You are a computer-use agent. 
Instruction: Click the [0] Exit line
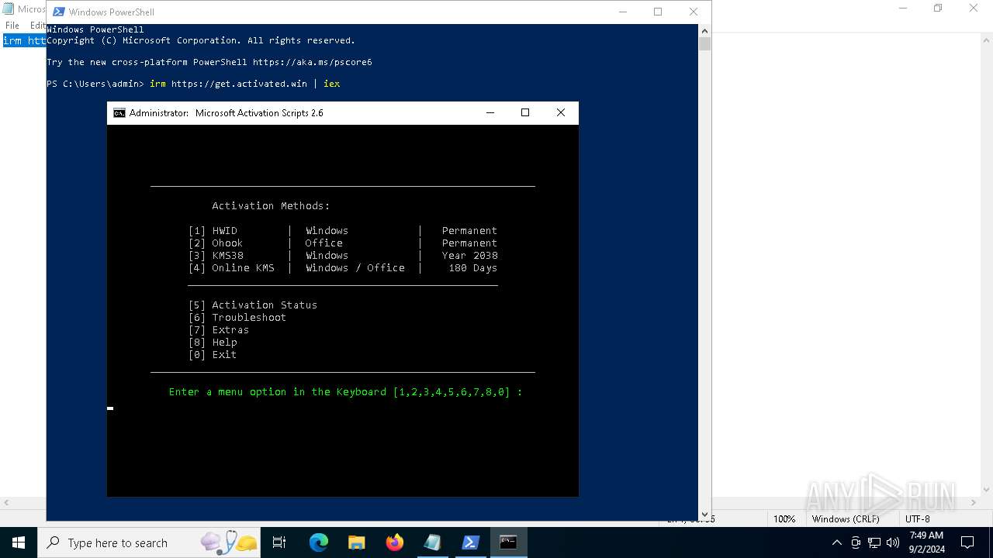click(x=213, y=354)
